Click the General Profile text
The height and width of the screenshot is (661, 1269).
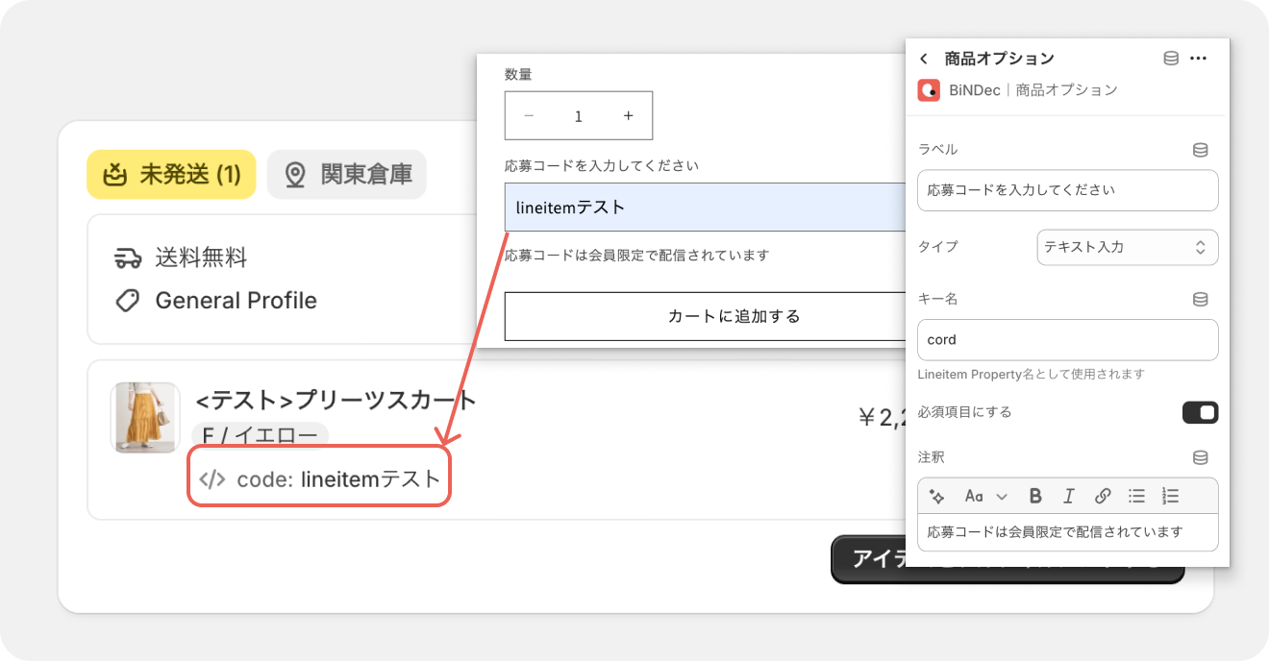click(236, 301)
